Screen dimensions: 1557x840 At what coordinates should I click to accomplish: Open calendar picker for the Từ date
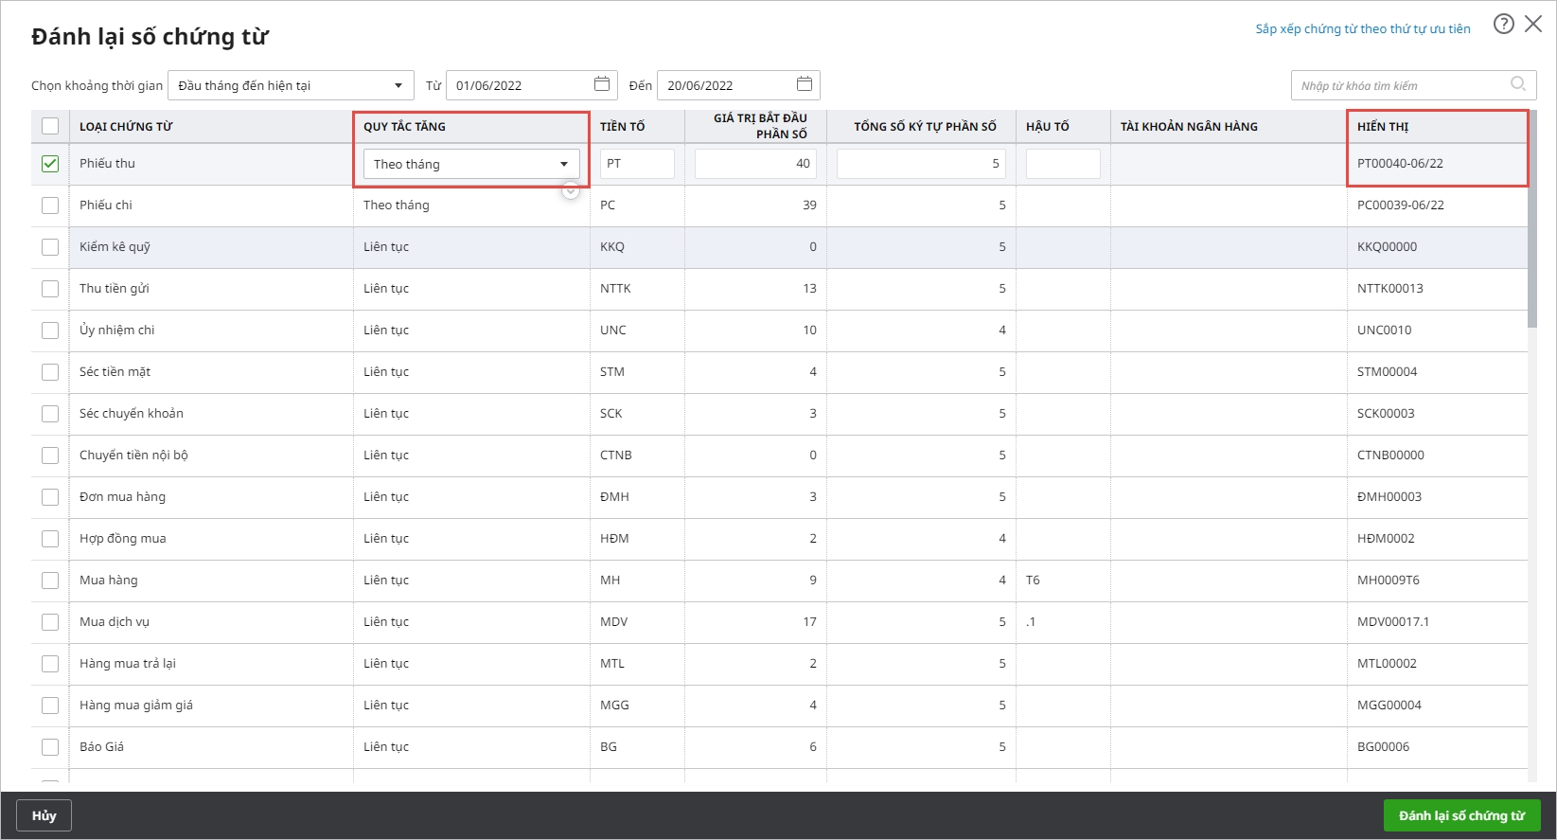[x=601, y=84]
